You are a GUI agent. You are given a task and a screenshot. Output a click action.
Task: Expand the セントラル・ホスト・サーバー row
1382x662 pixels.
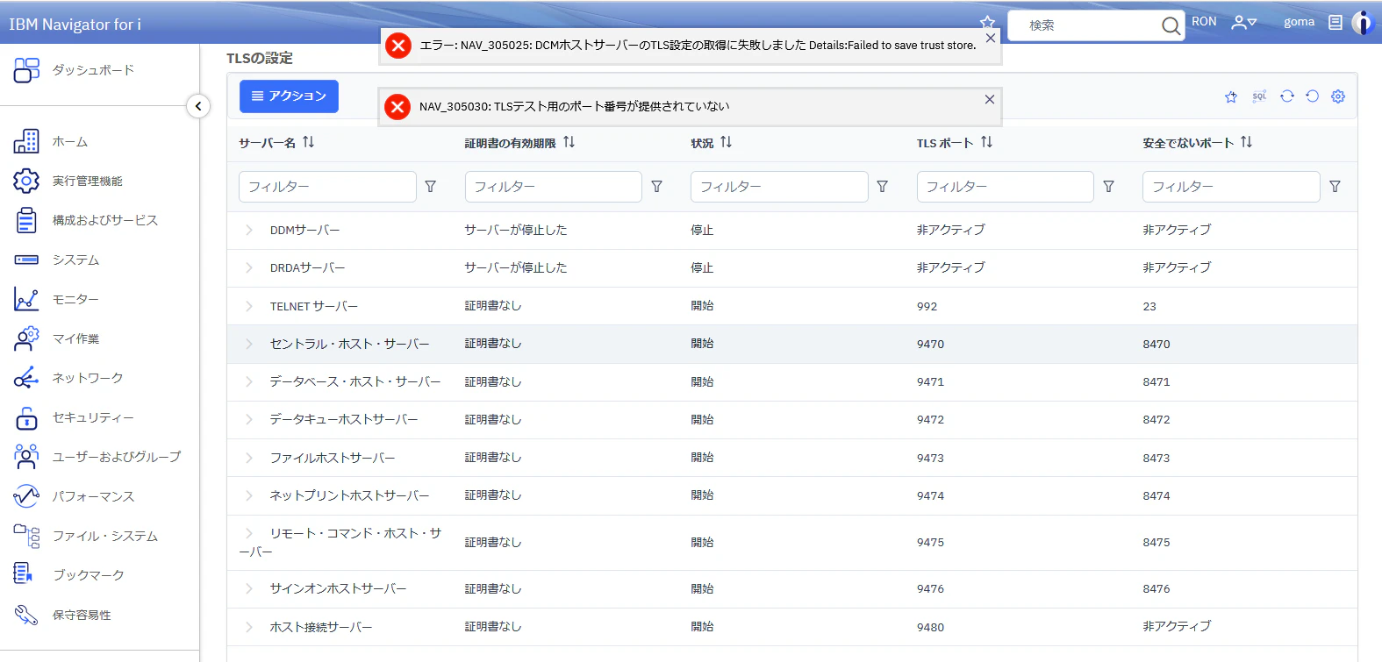point(249,344)
